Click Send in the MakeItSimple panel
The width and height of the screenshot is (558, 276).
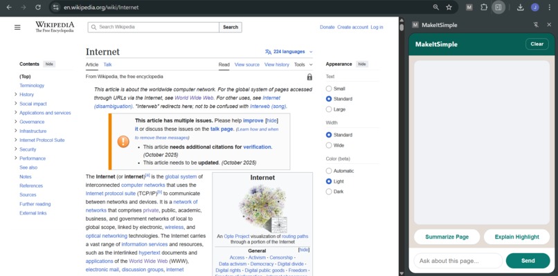[528, 261]
